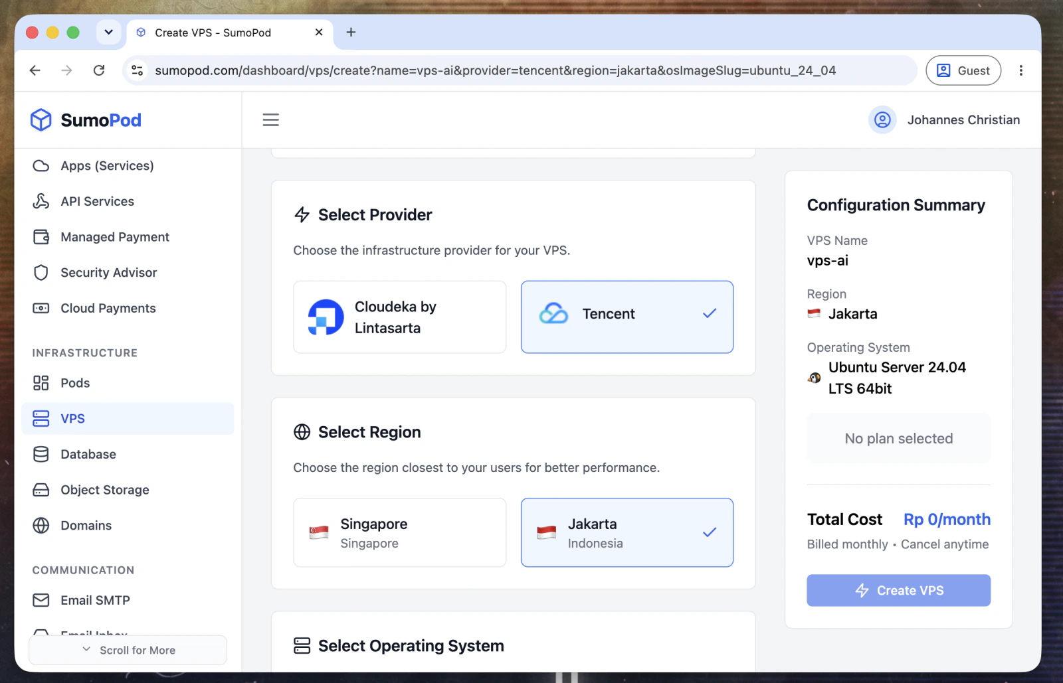This screenshot has height=683, width=1063.
Task: Navigate to Pods section
Action: pos(128,383)
